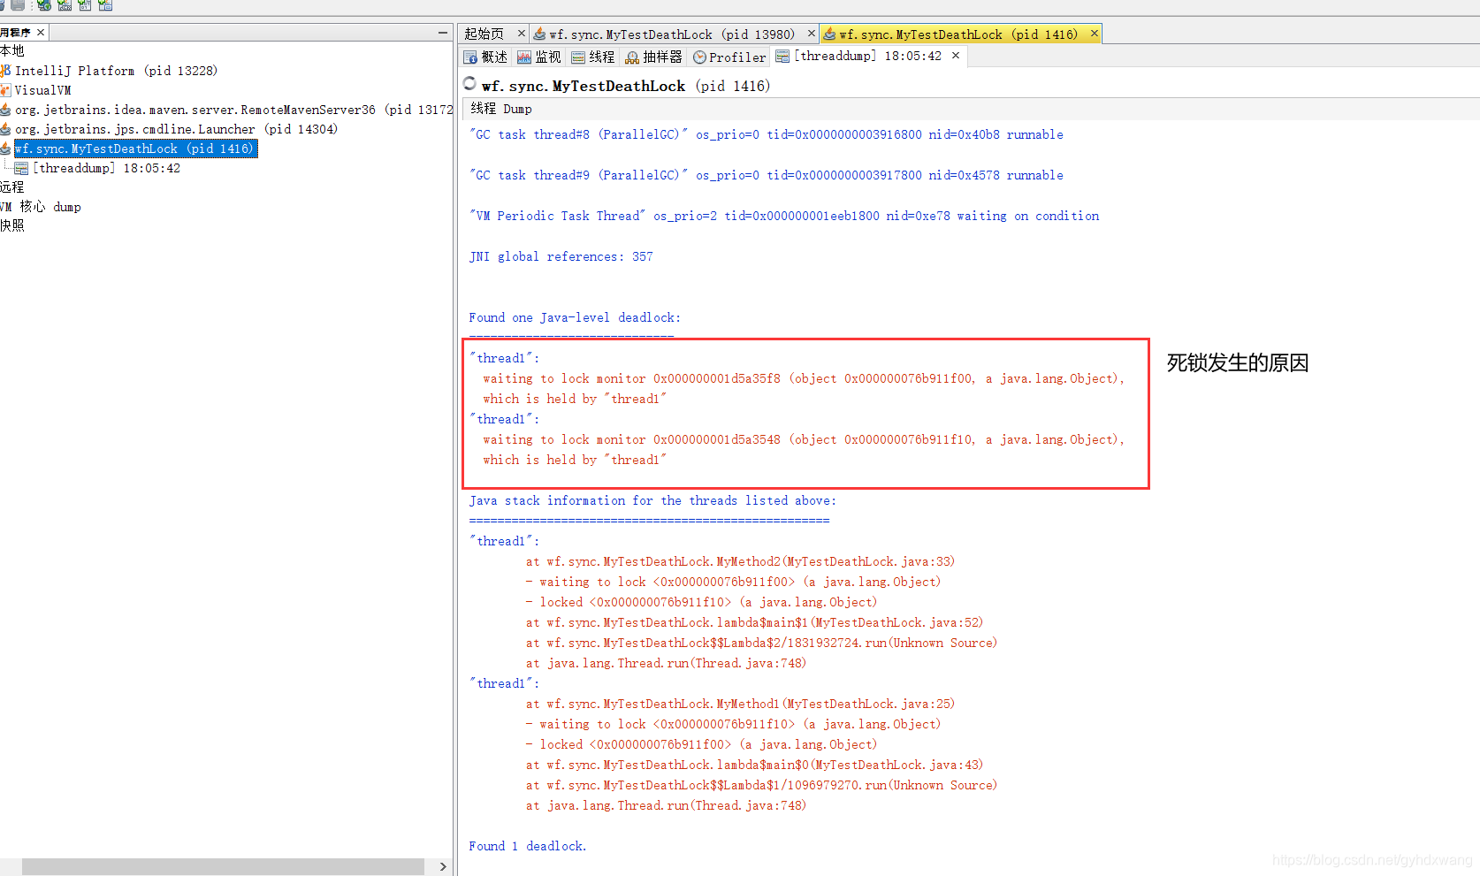The width and height of the screenshot is (1480, 876).
Task: Click line with monitor 0x000000001d5a3548
Action: (x=804, y=440)
